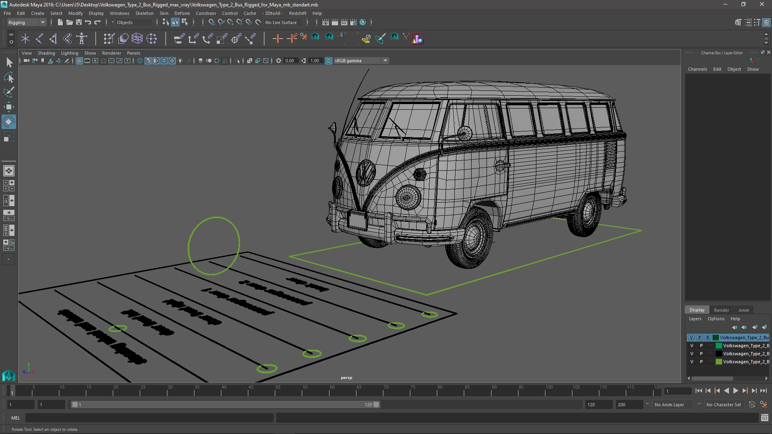Click the Parent constraint shelf icon
The image size is (772, 434).
(x=179, y=39)
